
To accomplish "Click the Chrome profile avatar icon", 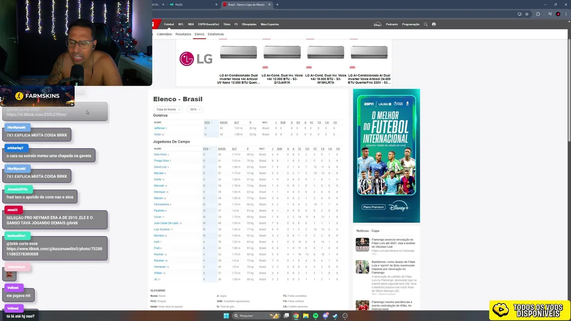I will (558, 14).
